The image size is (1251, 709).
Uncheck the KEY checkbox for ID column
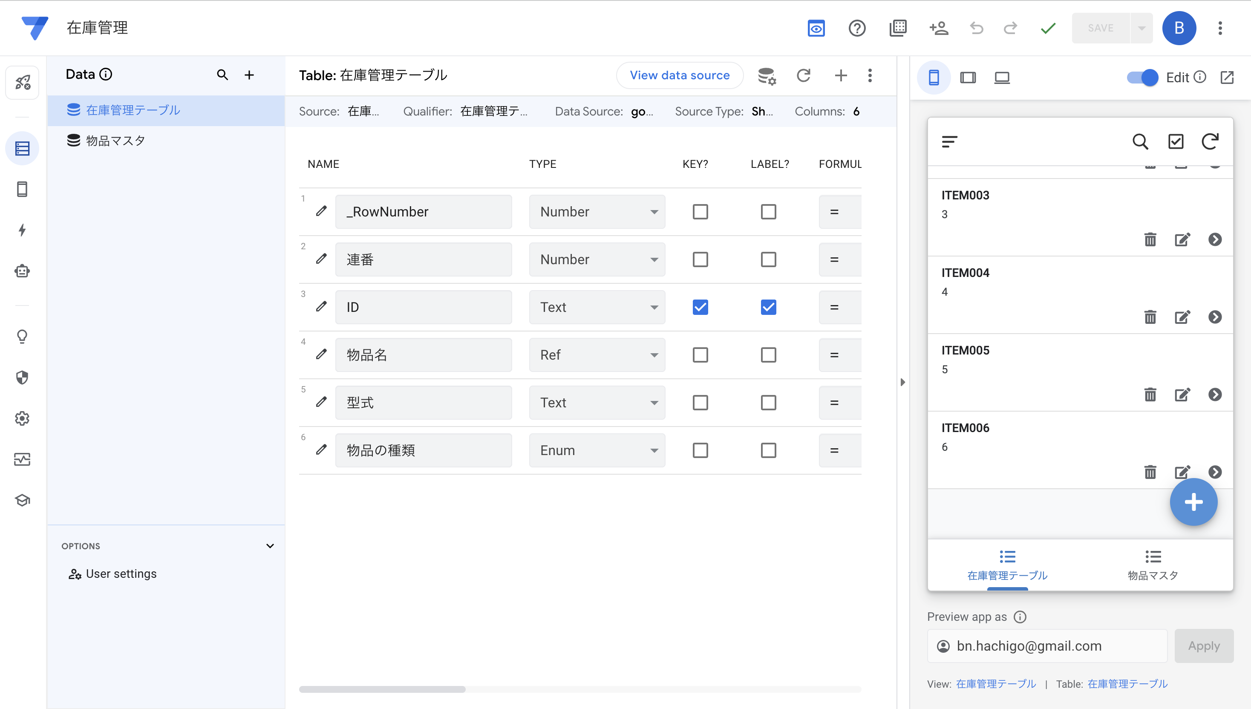[x=700, y=307]
